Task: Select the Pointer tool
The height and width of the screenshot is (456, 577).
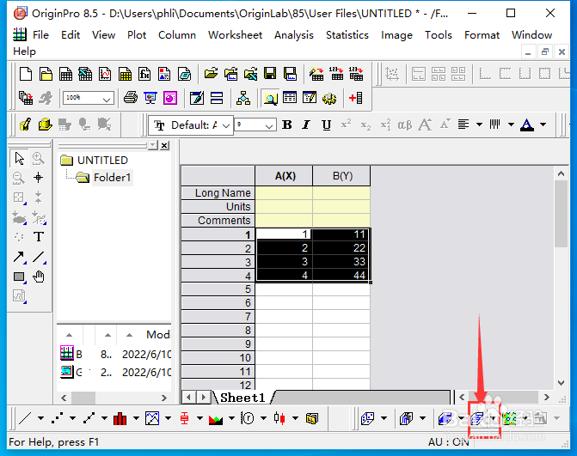Action: click(x=19, y=158)
